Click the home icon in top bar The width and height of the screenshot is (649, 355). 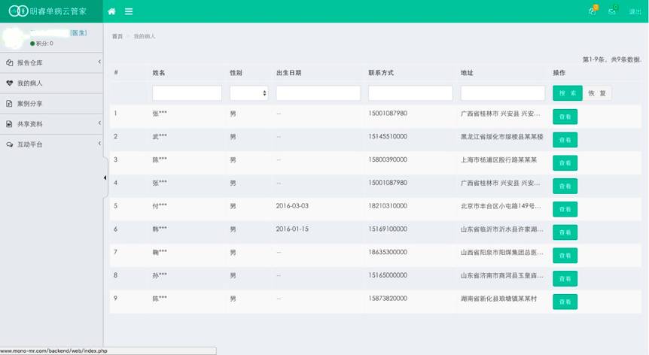click(112, 11)
